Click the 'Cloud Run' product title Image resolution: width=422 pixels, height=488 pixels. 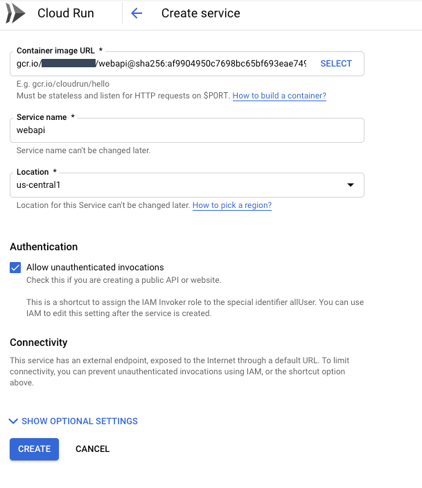[66, 13]
